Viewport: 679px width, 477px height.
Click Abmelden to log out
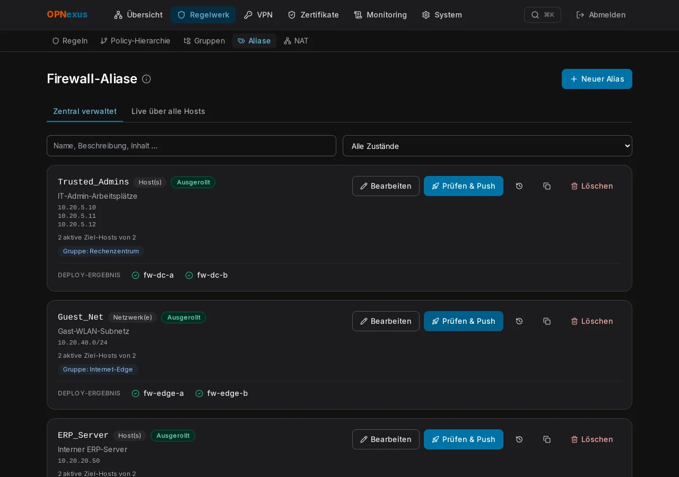(601, 15)
